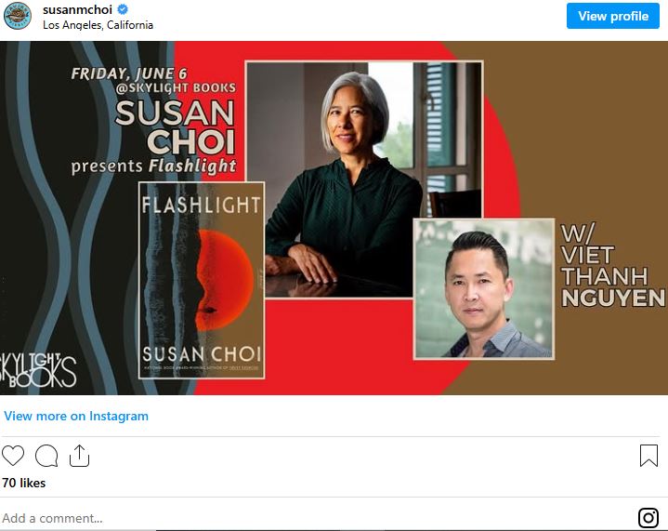668x531 pixels.
Task: Click the Skylight Books logo on the poster
Action: [x=37, y=370]
